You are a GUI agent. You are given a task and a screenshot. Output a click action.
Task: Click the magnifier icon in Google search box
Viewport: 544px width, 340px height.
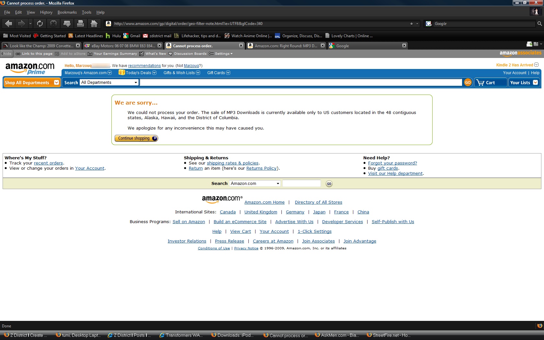(539, 24)
